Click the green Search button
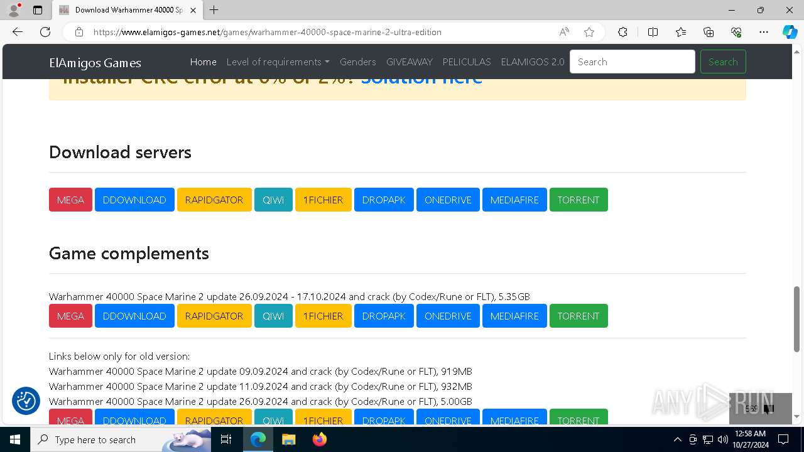The image size is (804, 452). [x=723, y=62]
